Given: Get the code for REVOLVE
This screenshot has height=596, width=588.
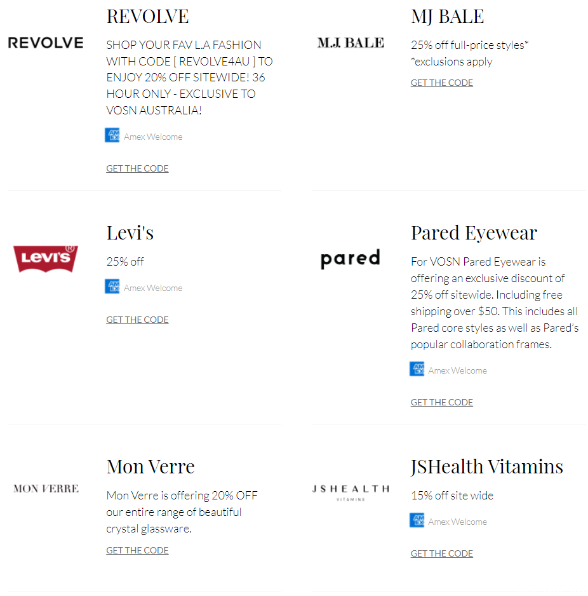Looking at the screenshot, I should pos(137,168).
